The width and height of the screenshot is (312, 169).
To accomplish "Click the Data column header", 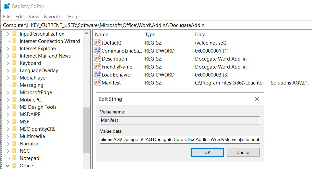I will click(x=252, y=34).
